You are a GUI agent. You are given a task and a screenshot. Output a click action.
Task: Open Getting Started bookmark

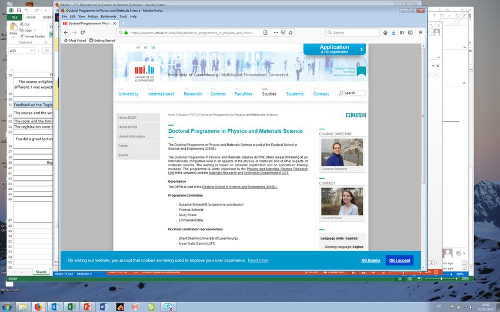[102, 41]
